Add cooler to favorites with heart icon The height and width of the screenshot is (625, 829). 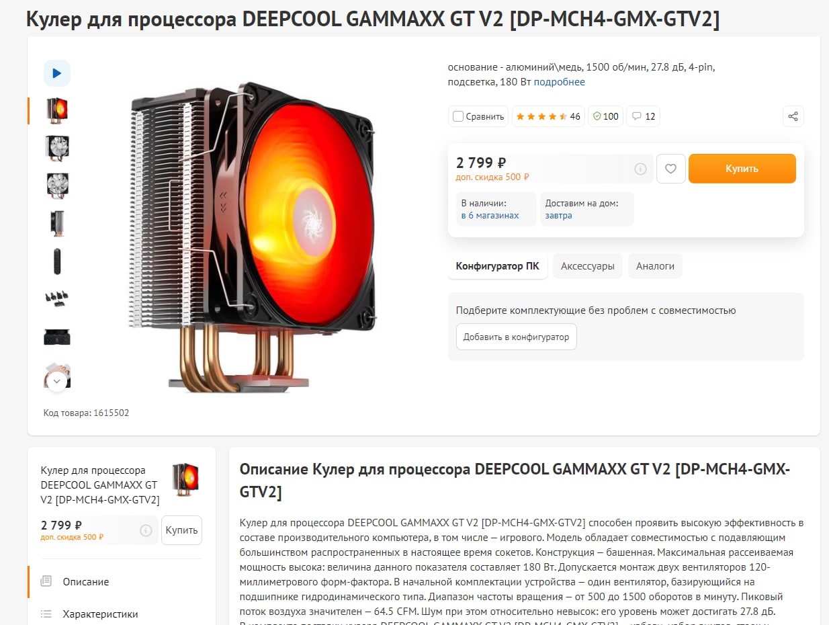670,169
